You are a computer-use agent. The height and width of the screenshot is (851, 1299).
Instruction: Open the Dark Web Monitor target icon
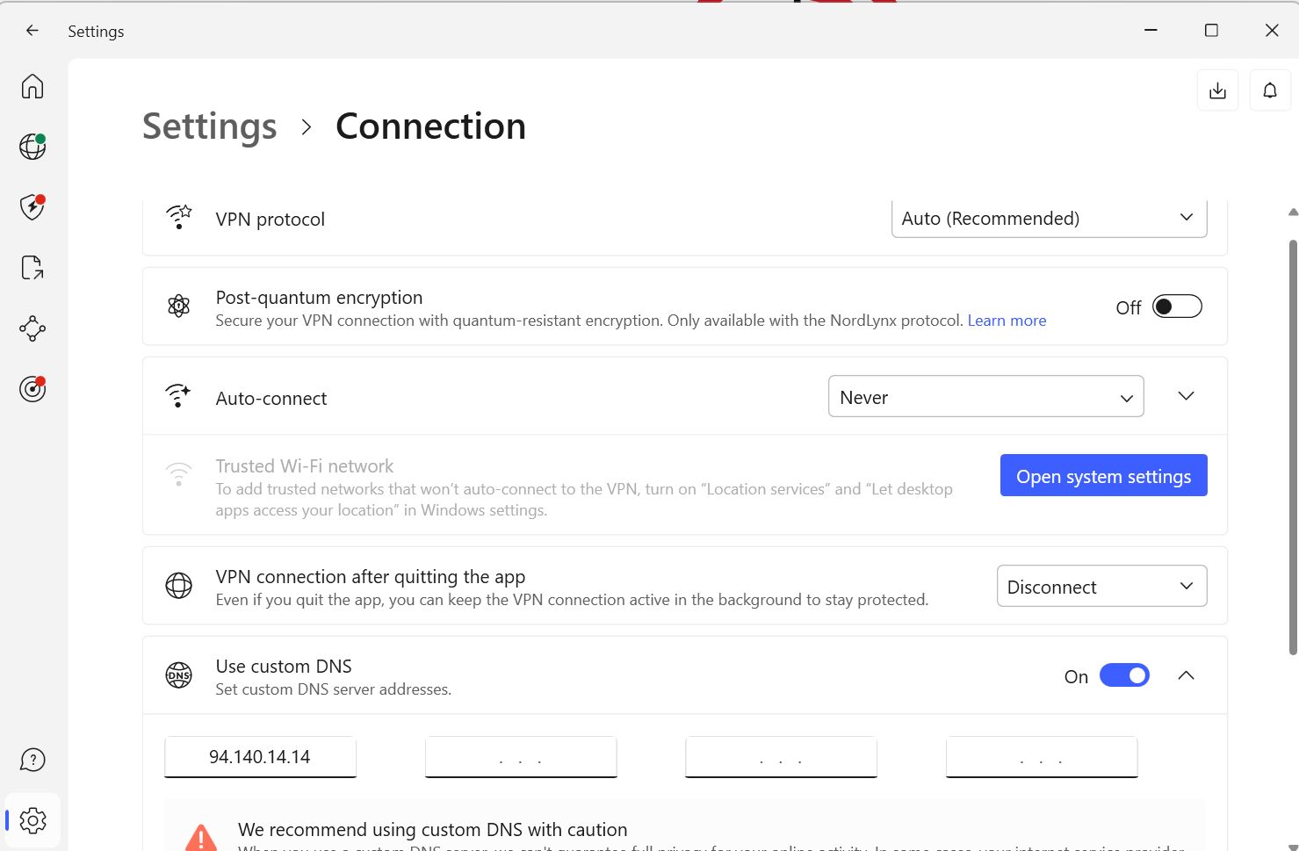[32, 388]
